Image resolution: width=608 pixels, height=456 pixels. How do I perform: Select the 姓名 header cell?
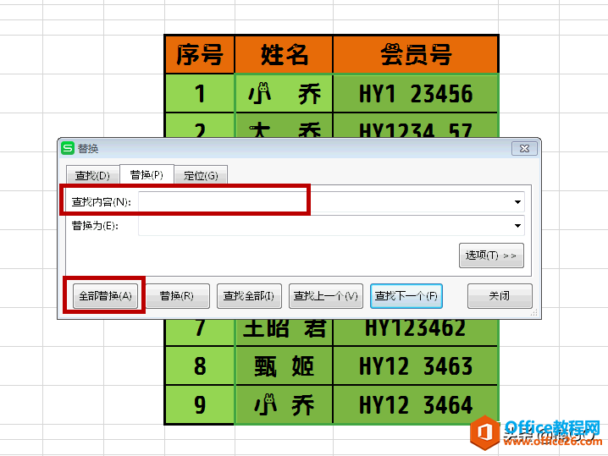(x=284, y=55)
